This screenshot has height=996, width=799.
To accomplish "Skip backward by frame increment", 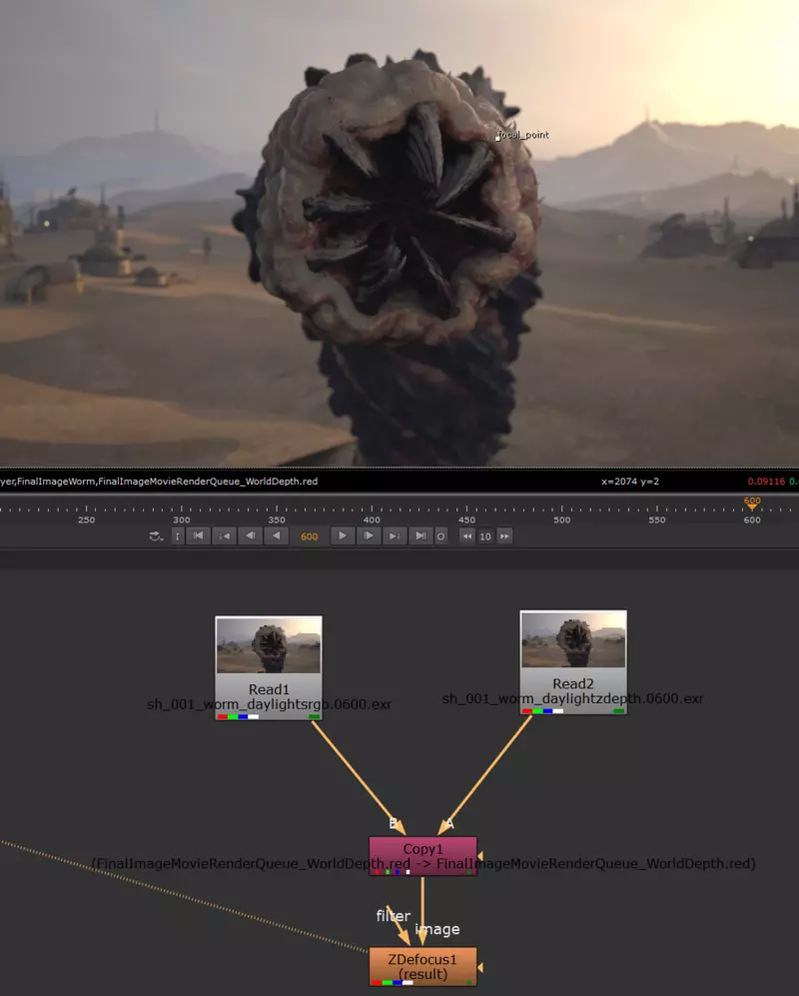I will pyautogui.click(x=466, y=536).
